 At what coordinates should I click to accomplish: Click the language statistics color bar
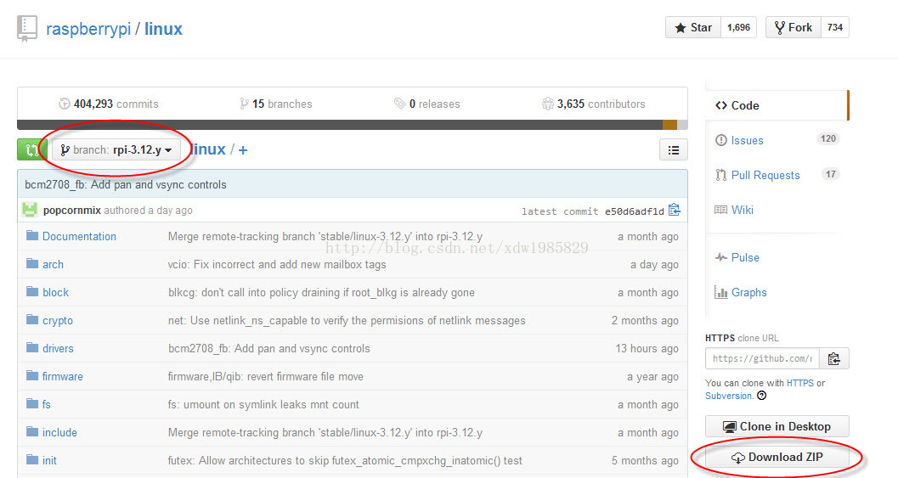point(353,125)
